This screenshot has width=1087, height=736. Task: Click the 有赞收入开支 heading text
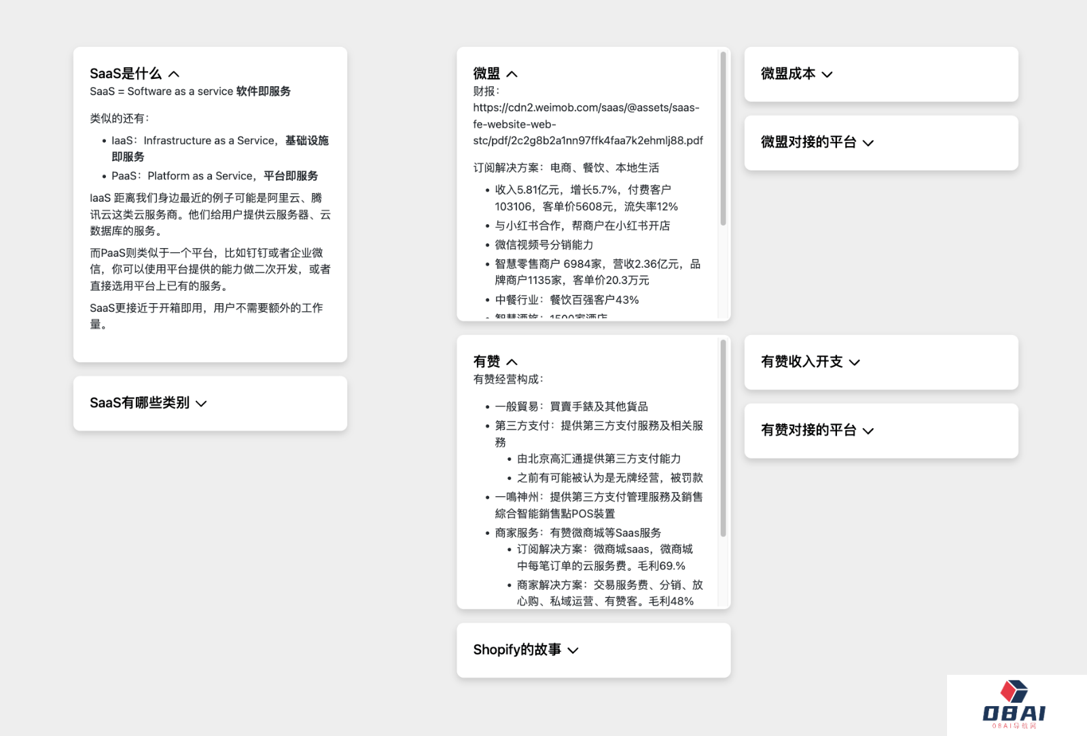coord(802,362)
